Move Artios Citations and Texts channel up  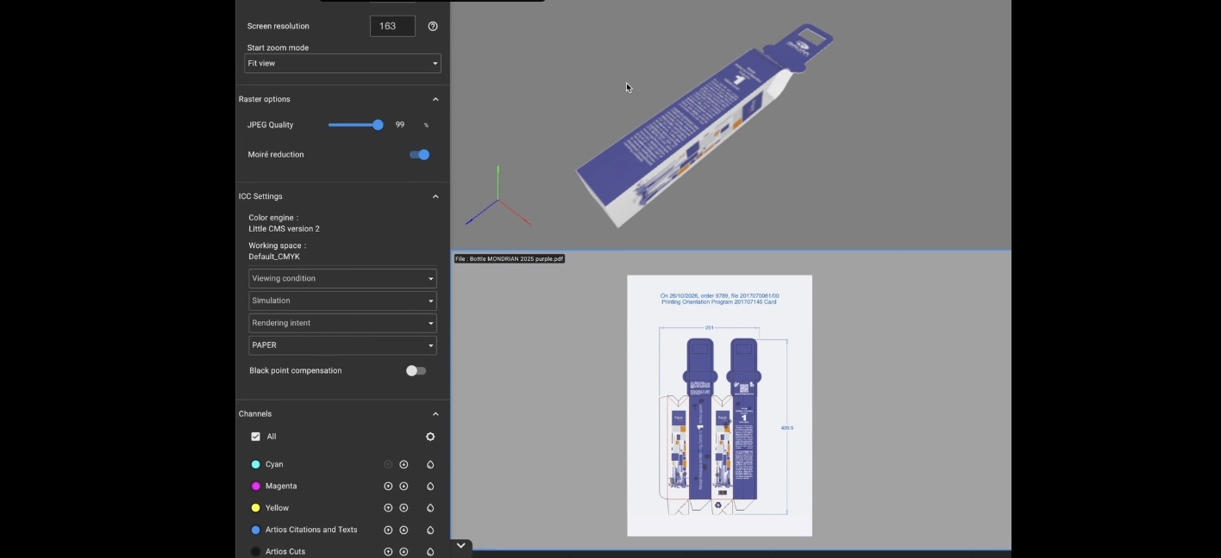[x=388, y=530]
